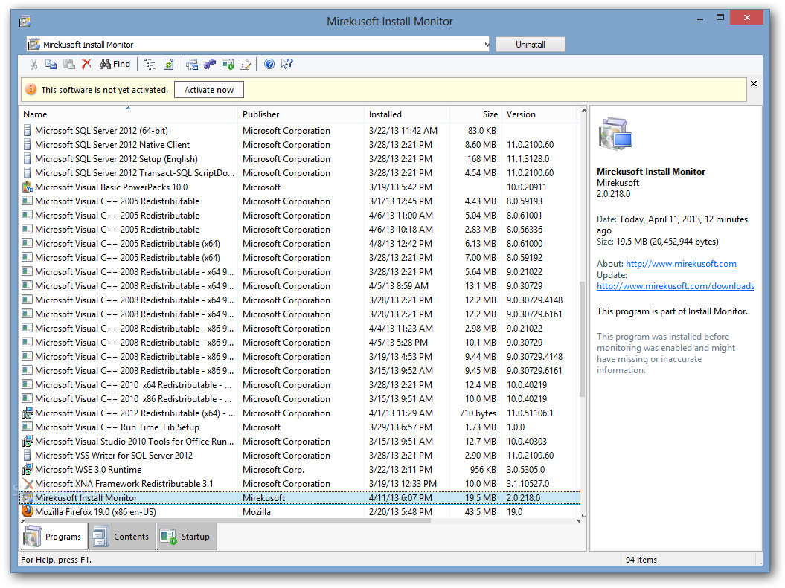
Task: Select Microsoft SQL Server 2012 Native Client
Action: (x=299, y=144)
